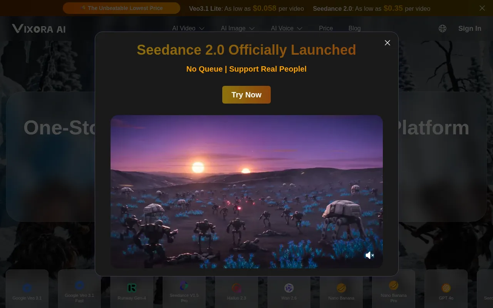The width and height of the screenshot is (493, 308).
Task: Click The Unbeatable Lowest Price pill
Action: point(122,8)
